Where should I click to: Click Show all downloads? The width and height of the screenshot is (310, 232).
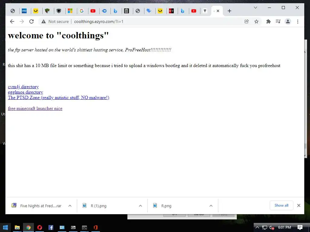click(x=281, y=205)
